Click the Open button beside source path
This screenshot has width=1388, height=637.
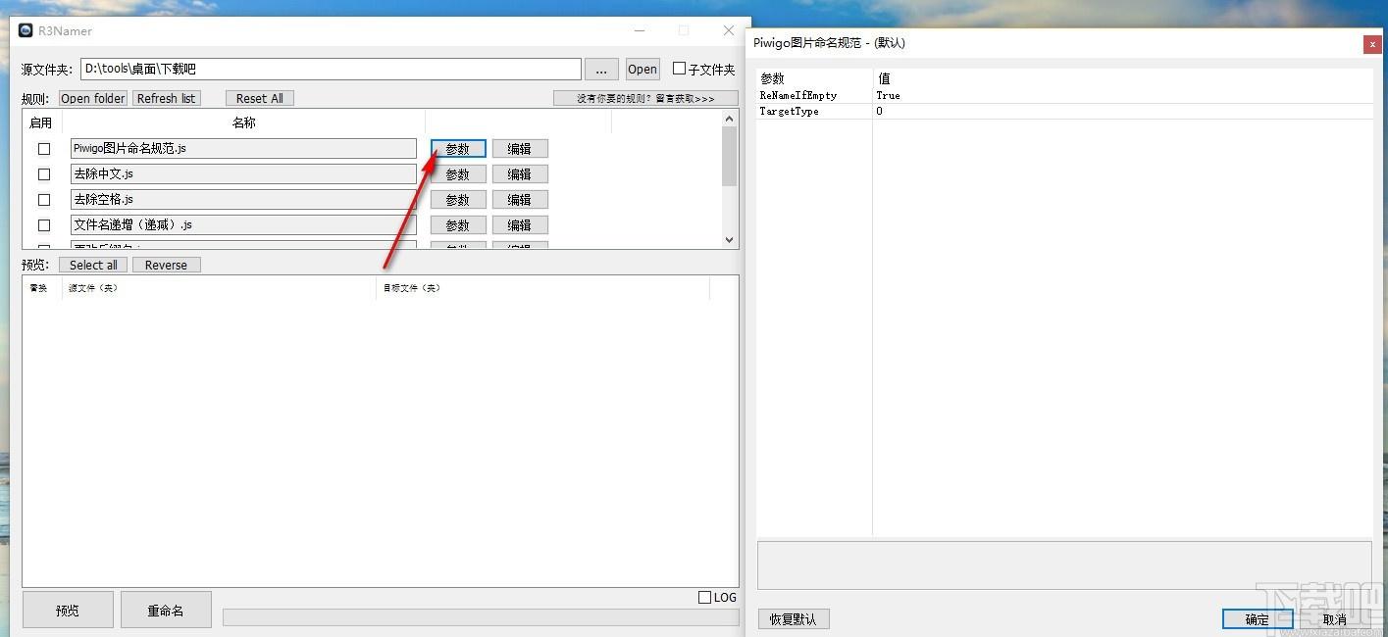tap(643, 70)
